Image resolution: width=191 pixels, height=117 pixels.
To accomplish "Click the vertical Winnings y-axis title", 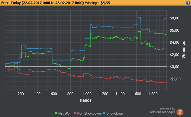I will [184, 50].
